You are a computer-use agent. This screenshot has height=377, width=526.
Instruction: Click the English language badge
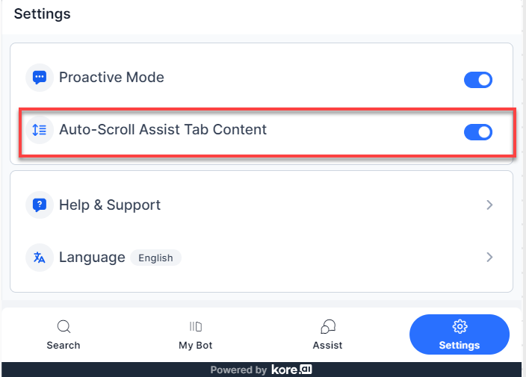[155, 258]
